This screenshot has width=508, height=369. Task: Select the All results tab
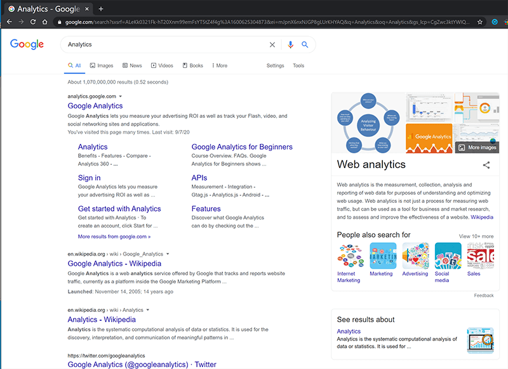pyautogui.click(x=74, y=66)
